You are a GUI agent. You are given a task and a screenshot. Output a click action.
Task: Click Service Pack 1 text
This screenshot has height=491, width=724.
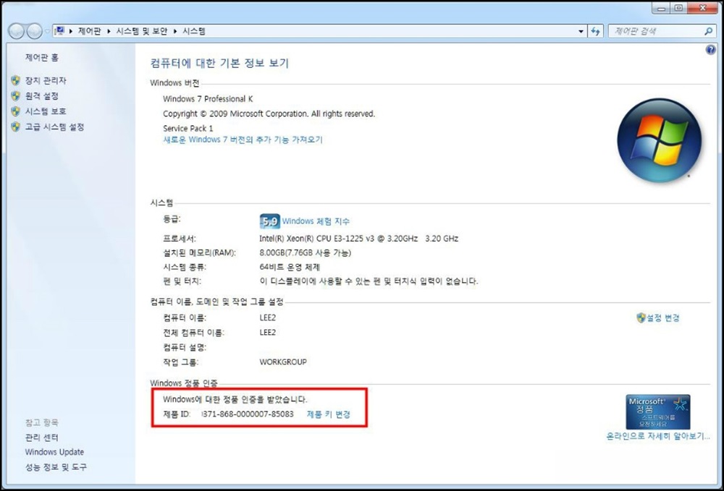pos(188,128)
